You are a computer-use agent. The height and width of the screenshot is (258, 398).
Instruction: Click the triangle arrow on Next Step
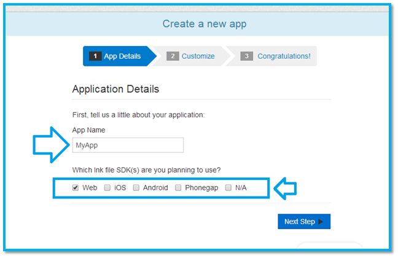coord(321,222)
